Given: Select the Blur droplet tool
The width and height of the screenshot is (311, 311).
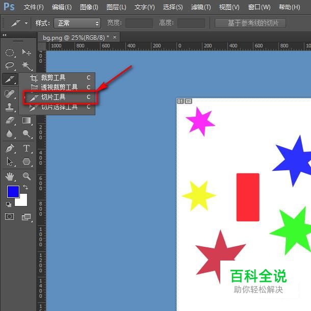Looking at the screenshot, I should pos(10,134).
